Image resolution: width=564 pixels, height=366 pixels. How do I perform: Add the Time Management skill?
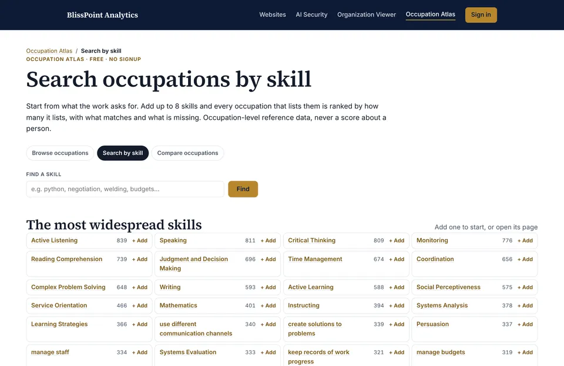(397, 259)
